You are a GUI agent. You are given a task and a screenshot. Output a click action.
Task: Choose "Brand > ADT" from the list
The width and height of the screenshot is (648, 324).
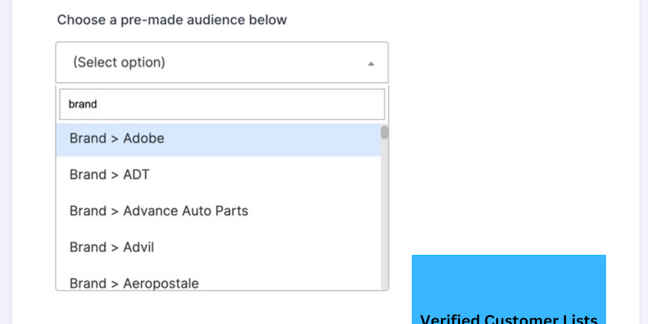[x=109, y=175]
